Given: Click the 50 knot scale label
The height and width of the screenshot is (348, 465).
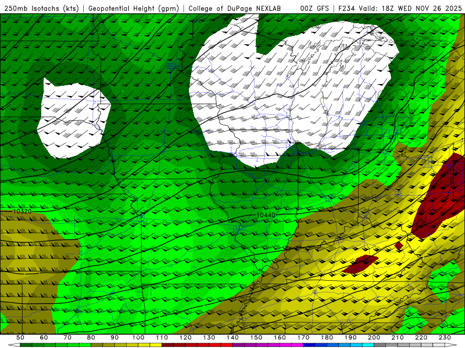Looking at the screenshot, I should [x=20, y=338].
